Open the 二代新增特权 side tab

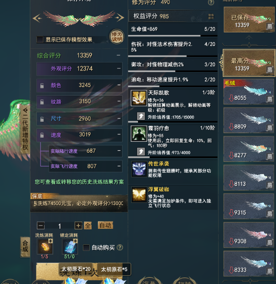(x=25, y=129)
